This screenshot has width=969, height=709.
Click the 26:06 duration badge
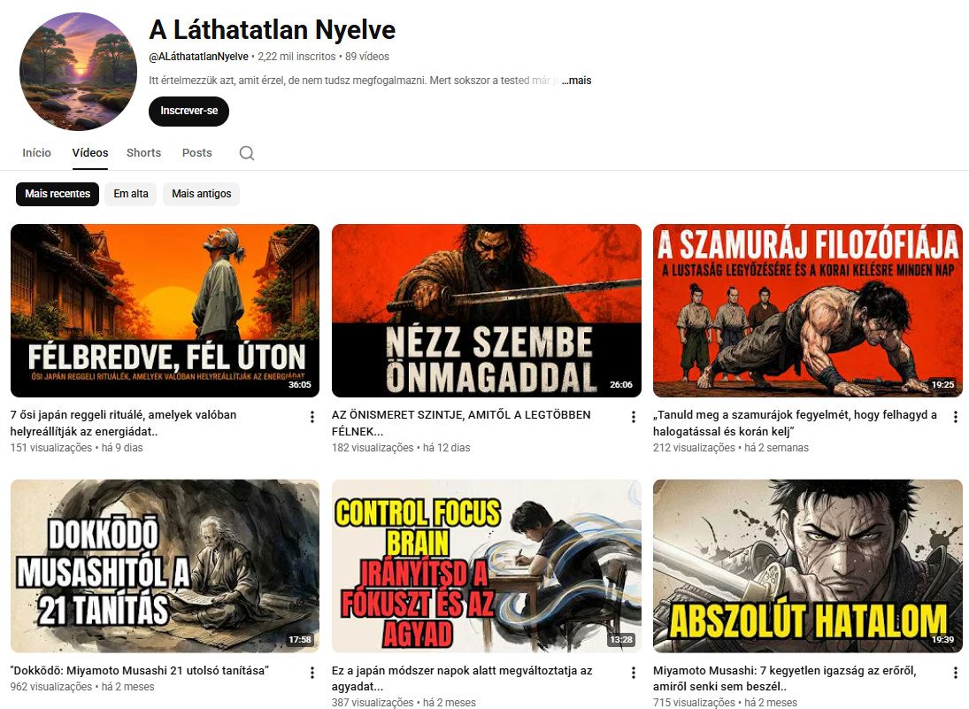point(621,384)
